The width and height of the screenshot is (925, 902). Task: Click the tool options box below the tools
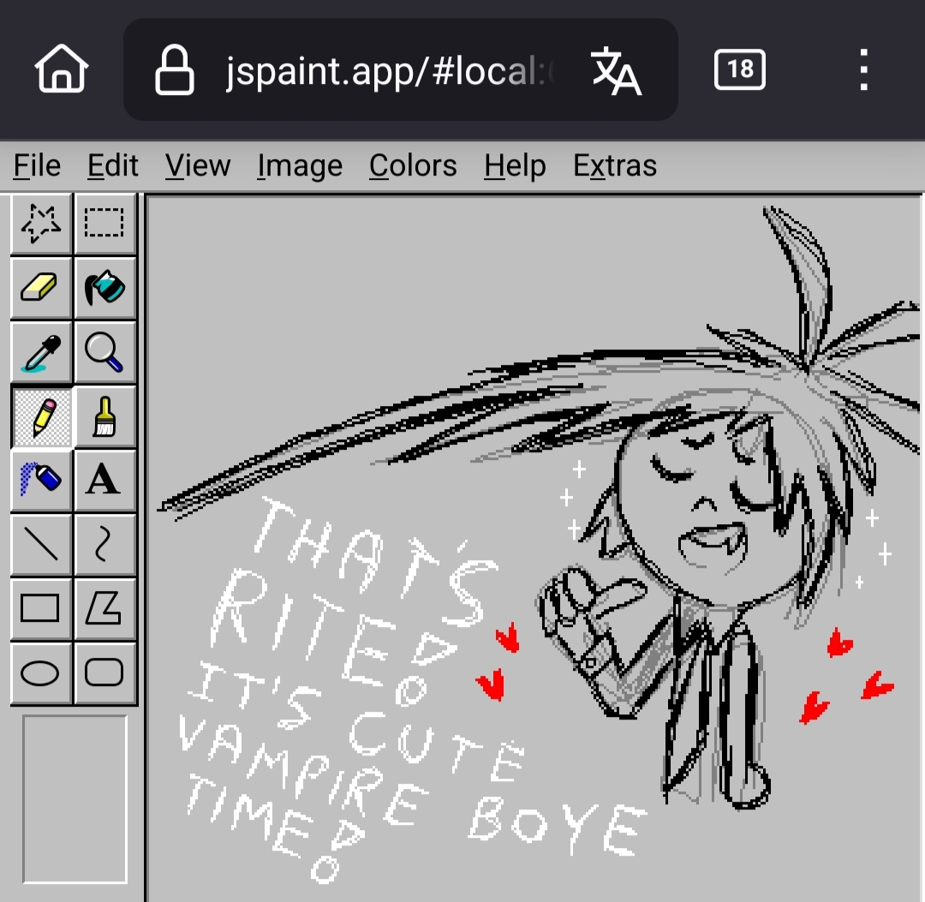[x=75, y=799]
